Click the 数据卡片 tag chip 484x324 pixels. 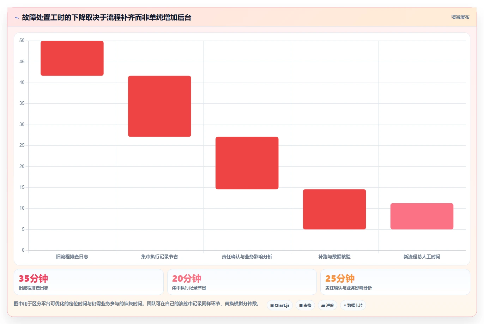[x=353, y=305]
